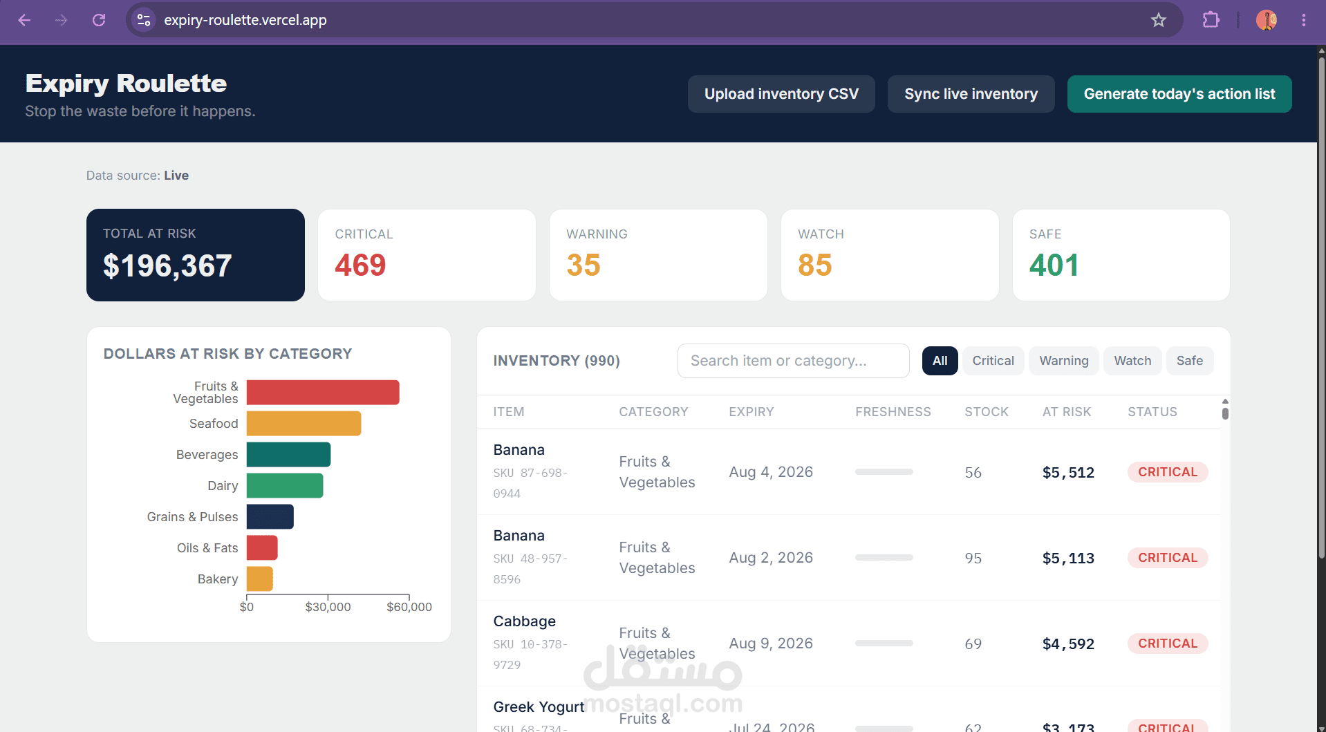Screen dimensions: 1326x732
Task: Click the Aug 4, 2026 expiry date
Action: pos(771,472)
